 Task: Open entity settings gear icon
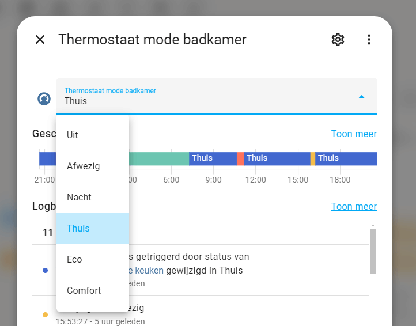pos(338,40)
